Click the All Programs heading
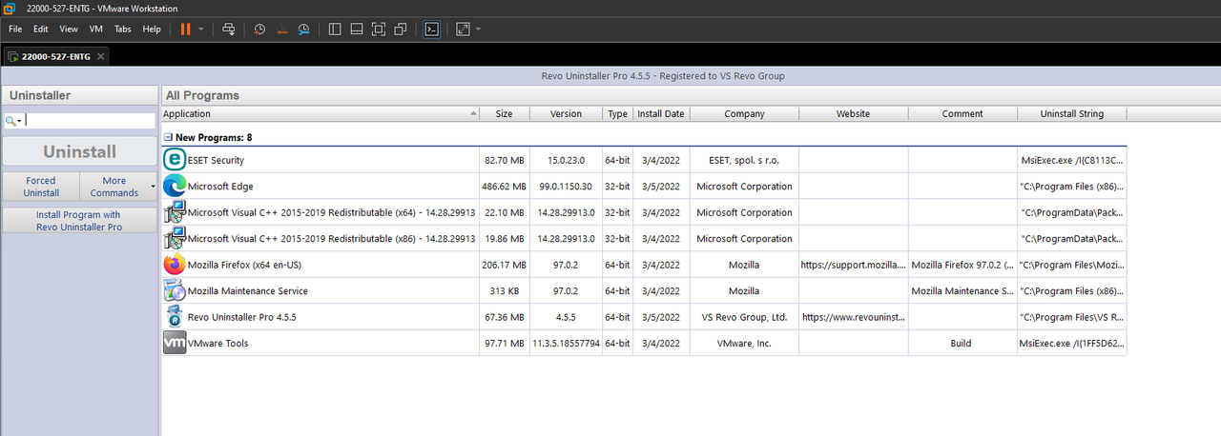The height and width of the screenshot is (436, 1221). 202,95
